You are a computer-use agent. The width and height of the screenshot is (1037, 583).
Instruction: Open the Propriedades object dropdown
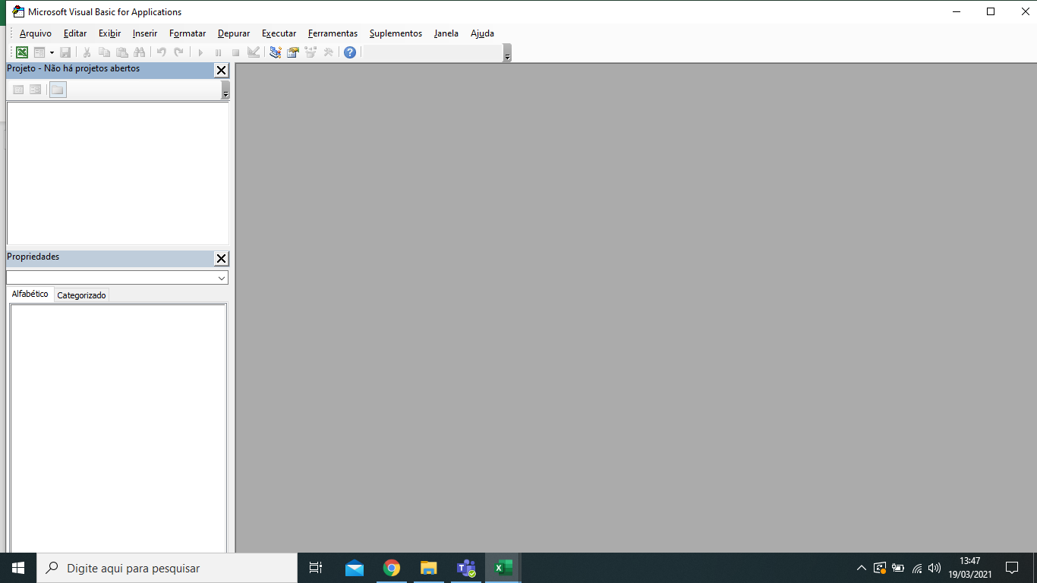pos(222,278)
